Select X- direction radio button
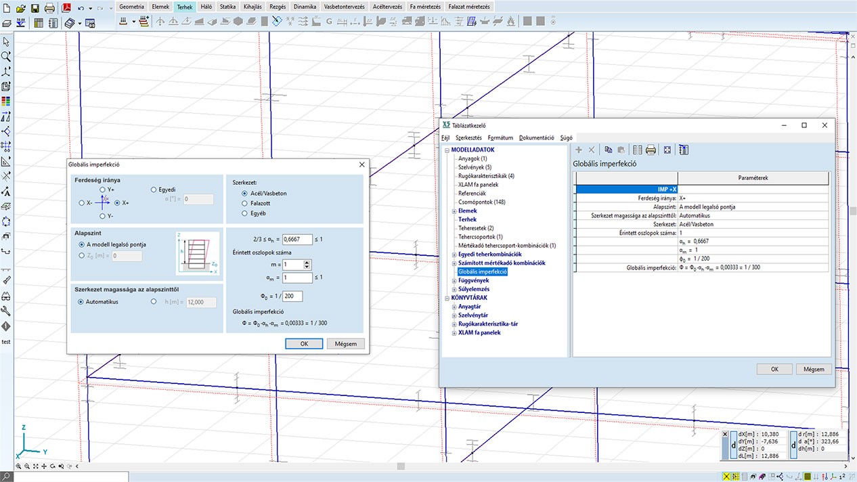 point(83,202)
